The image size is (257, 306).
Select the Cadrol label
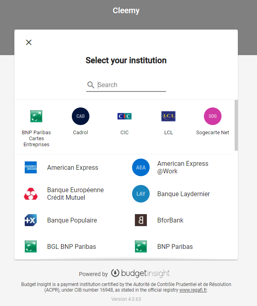(x=81, y=133)
